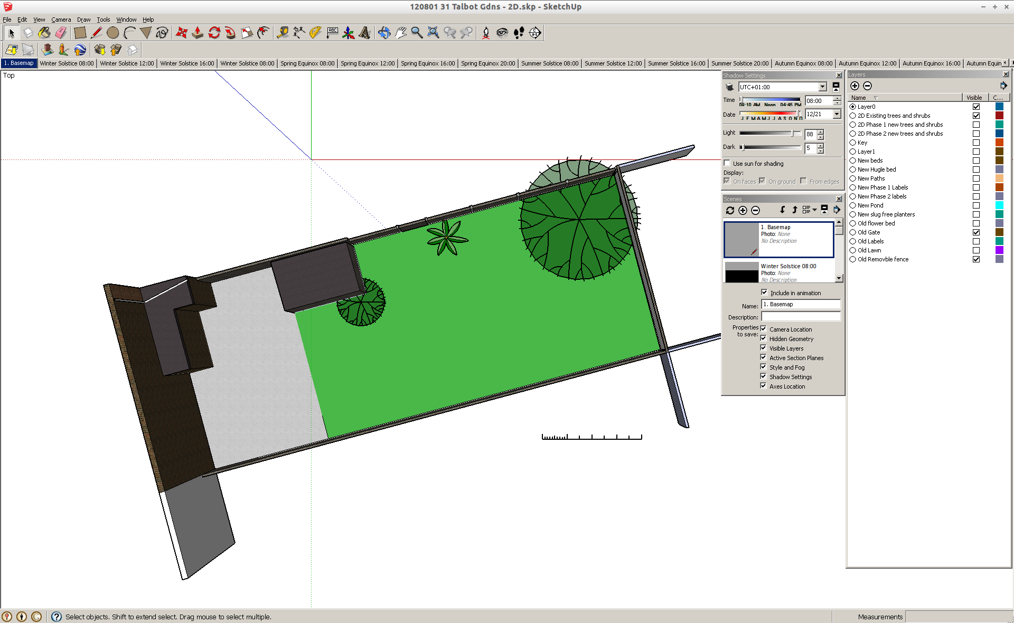Choose the Tape Measure tool
1014x623 pixels.
pos(283,33)
